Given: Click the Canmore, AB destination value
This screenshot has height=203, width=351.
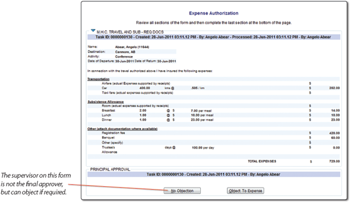Looking at the screenshot, I should (x=125, y=52).
